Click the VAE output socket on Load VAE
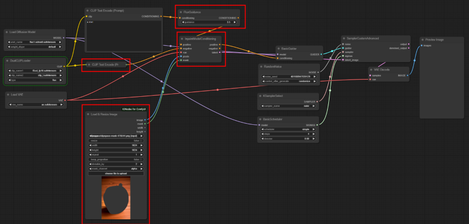 [65, 100]
